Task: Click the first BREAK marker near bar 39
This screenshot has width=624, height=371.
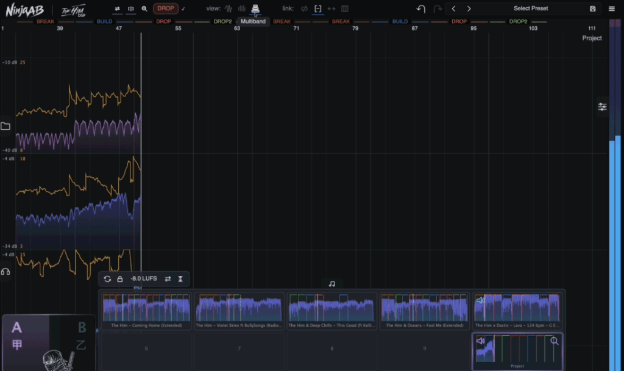Action: point(45,21)
